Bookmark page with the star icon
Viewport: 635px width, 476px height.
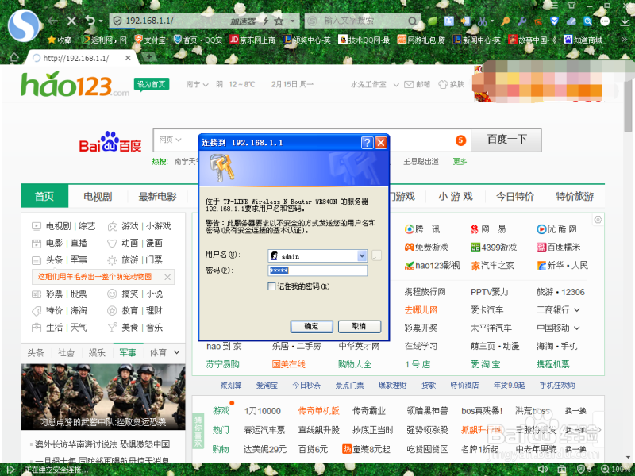click(x=279, y=21)
